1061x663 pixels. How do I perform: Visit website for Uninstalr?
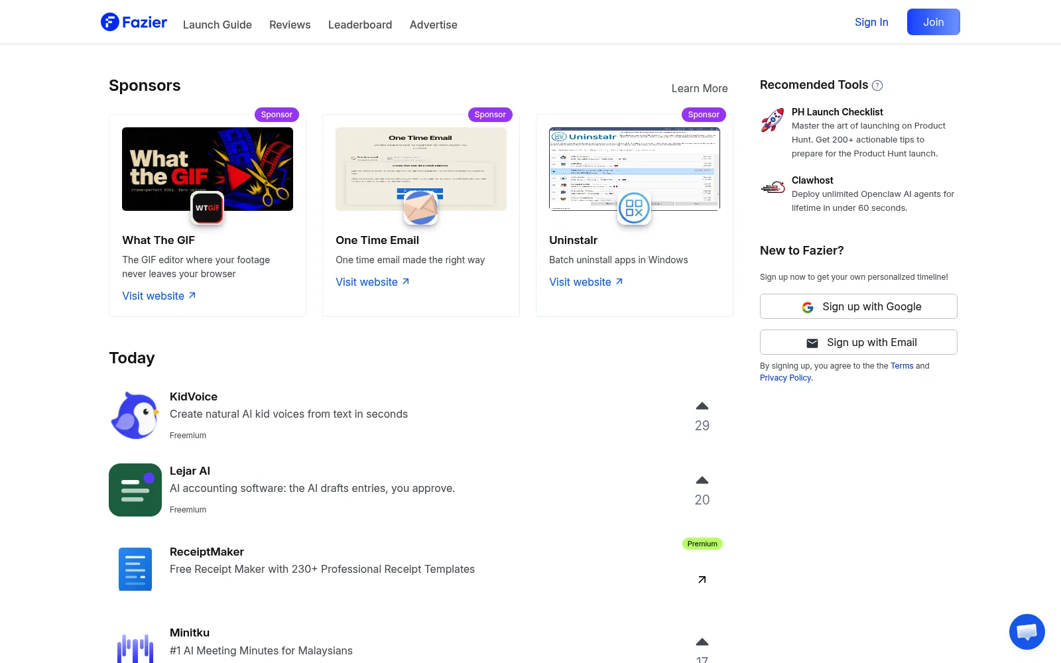(586, 282)
